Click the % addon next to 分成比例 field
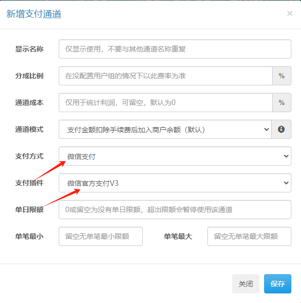 point(282,76)
